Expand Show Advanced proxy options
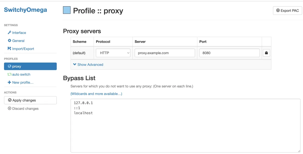 (88, 64)
